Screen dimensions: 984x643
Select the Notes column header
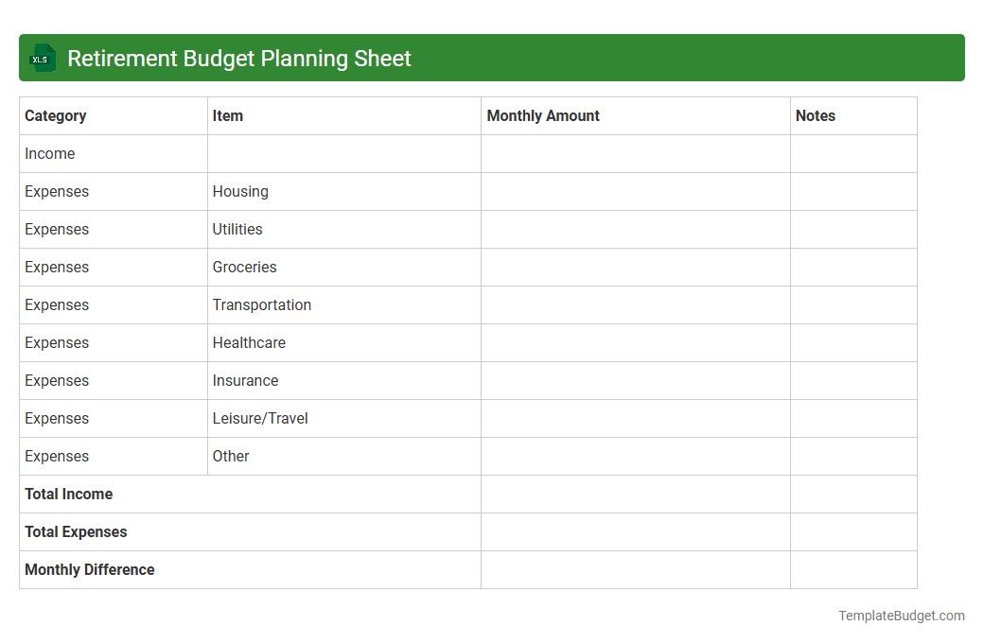(816, 115)
